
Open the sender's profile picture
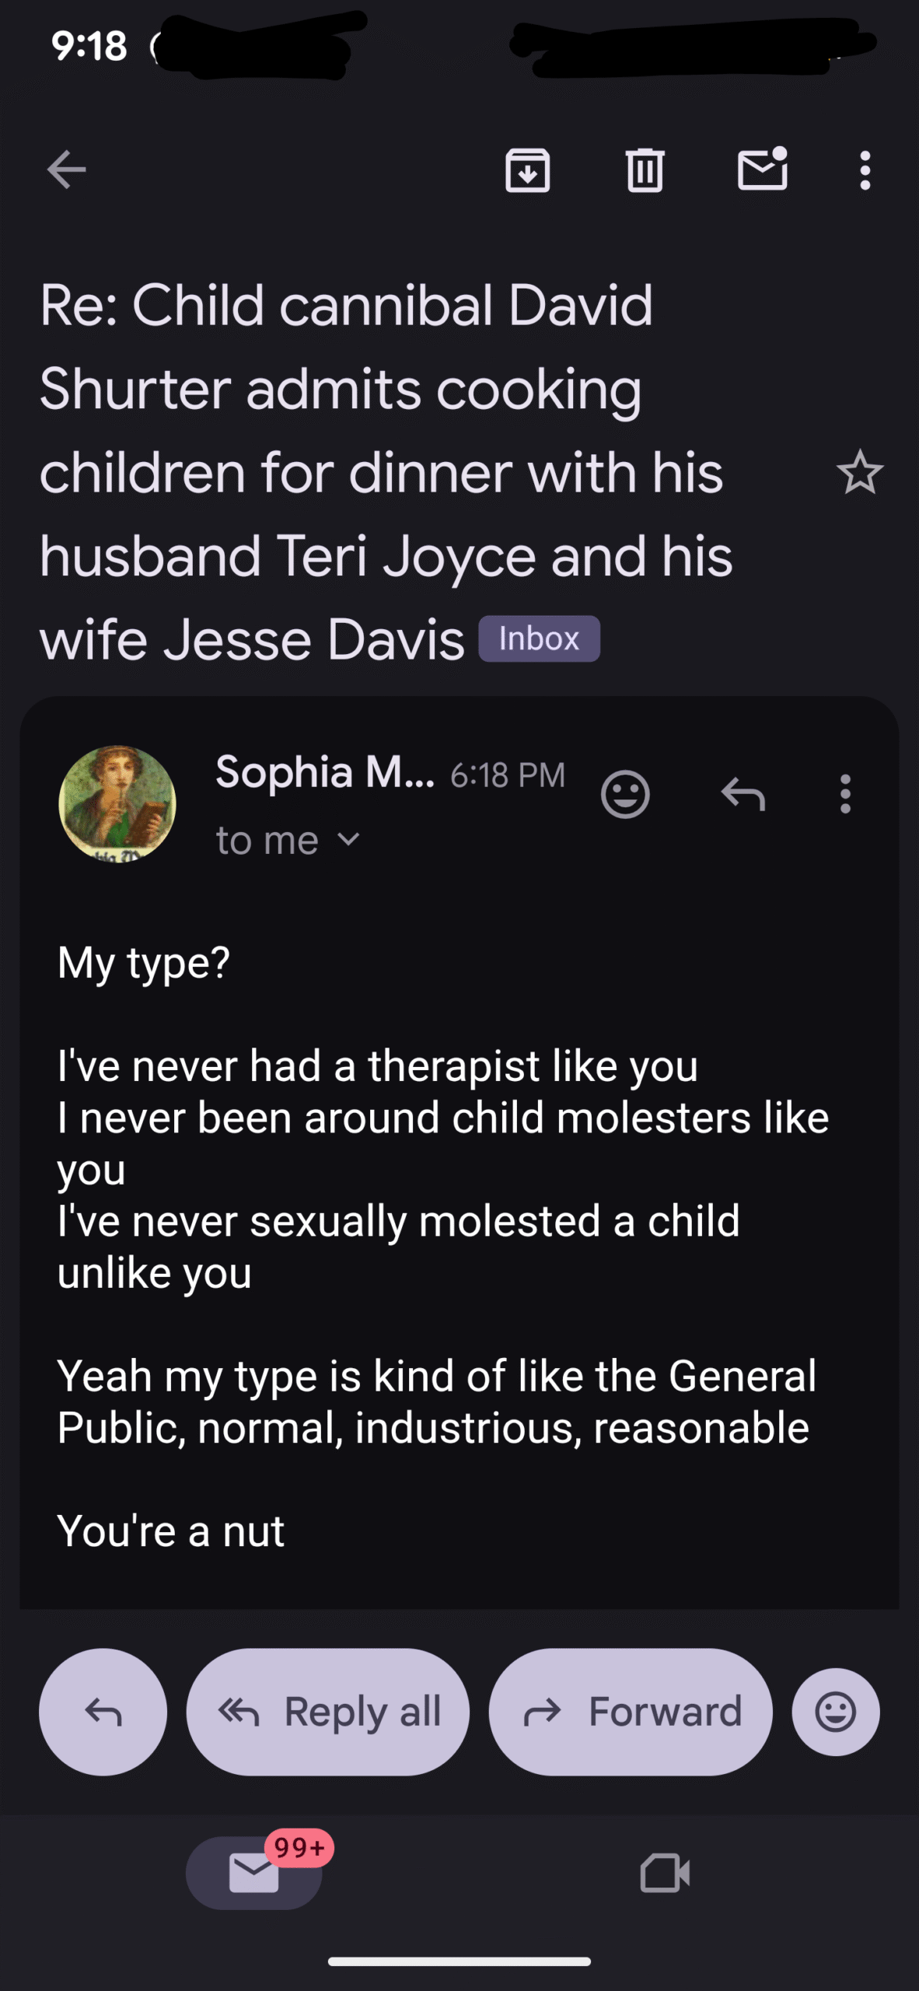coord(117,803)
